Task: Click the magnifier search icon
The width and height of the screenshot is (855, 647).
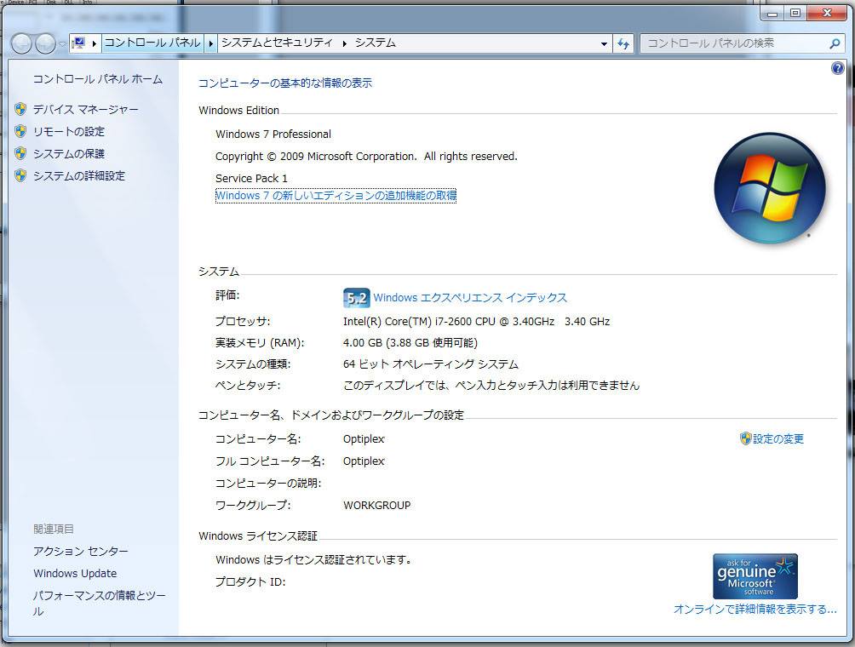Action: click(835, 43)
